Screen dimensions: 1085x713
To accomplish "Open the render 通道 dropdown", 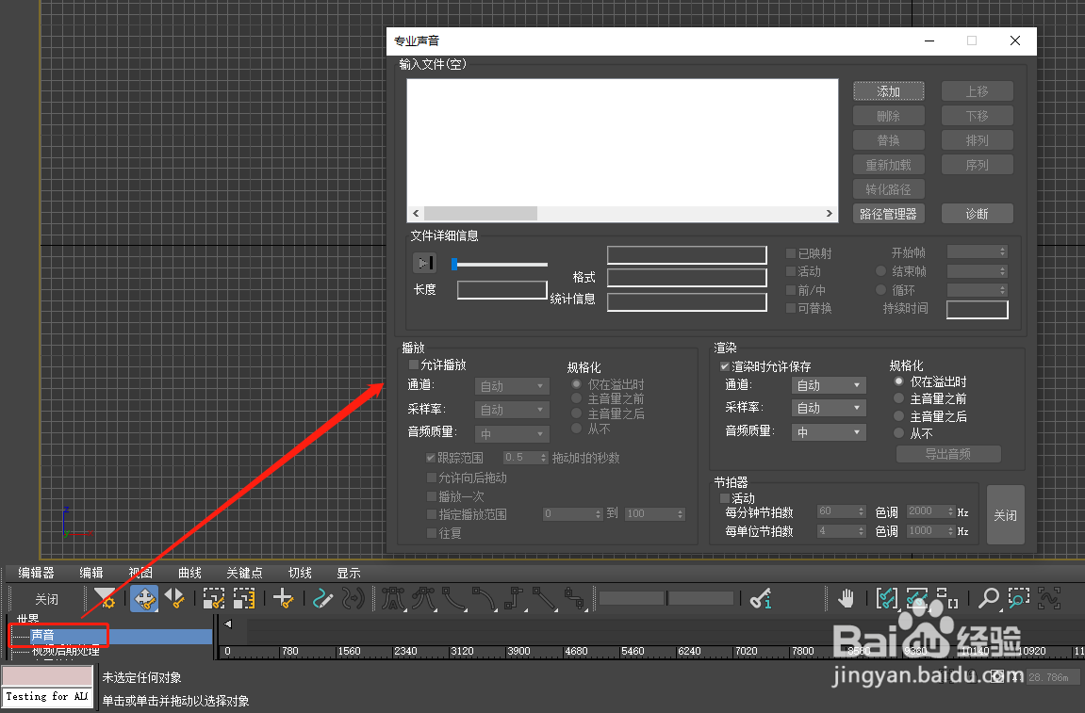I will [829, 385].
